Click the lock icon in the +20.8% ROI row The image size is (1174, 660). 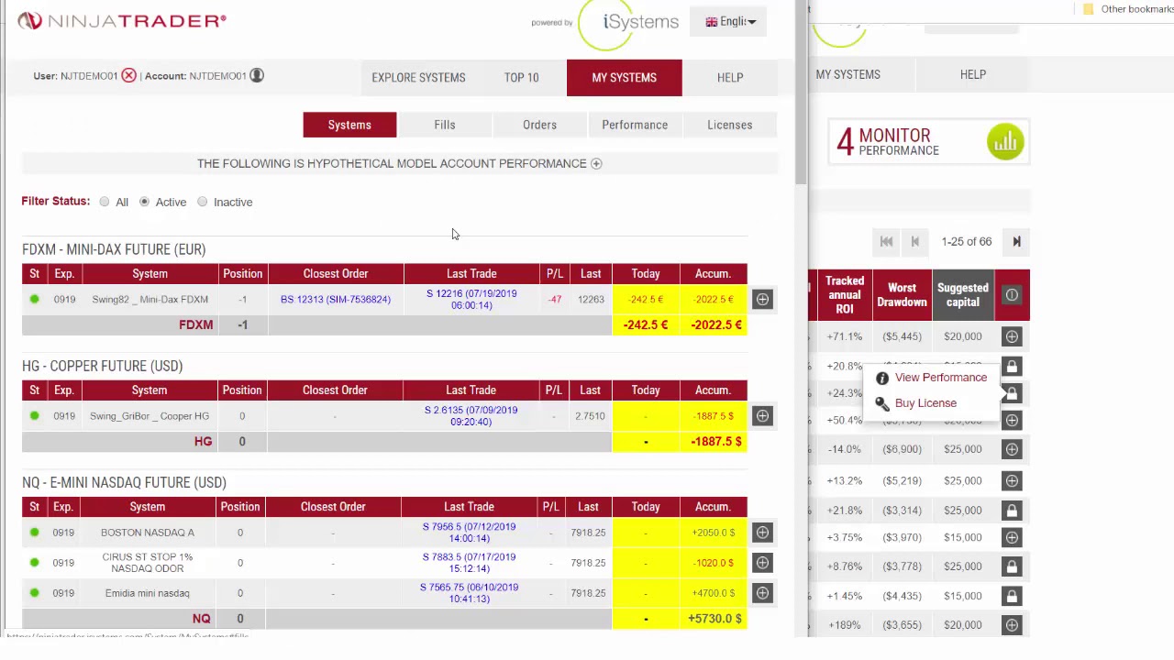[1012, 366]
